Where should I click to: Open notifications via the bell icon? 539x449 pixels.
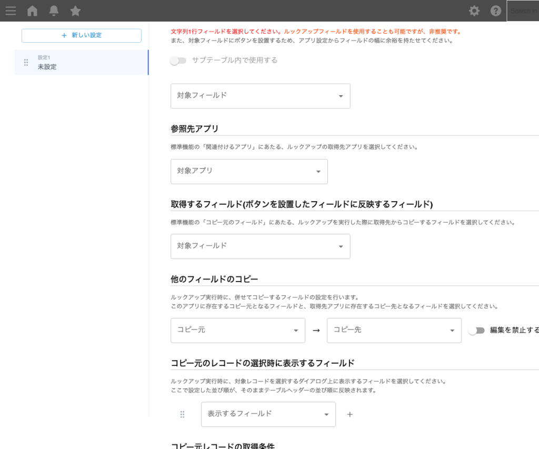(53, 11)
